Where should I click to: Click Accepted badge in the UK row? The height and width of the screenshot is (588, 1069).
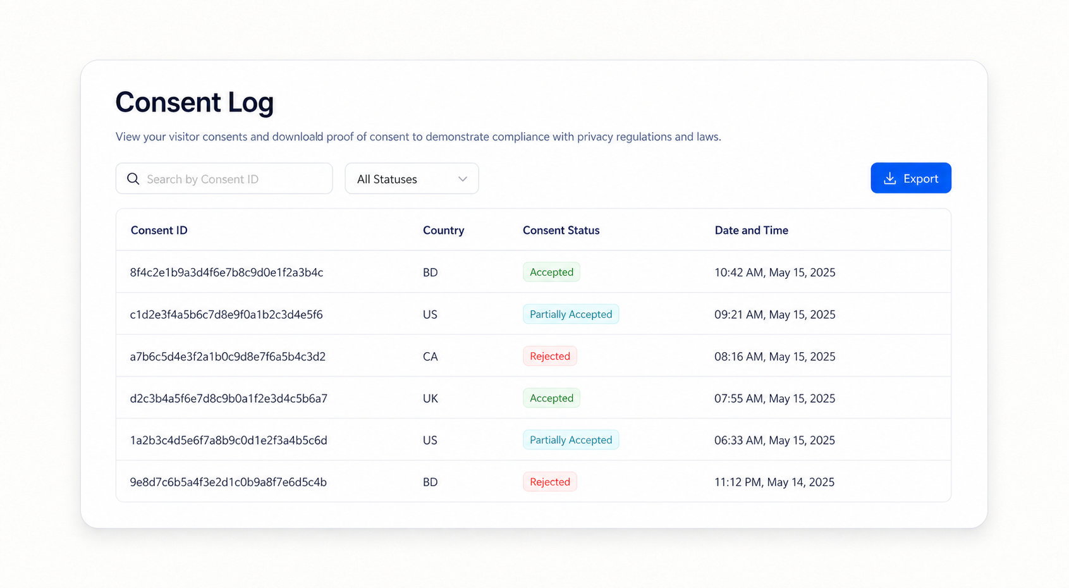coord(551,398)
